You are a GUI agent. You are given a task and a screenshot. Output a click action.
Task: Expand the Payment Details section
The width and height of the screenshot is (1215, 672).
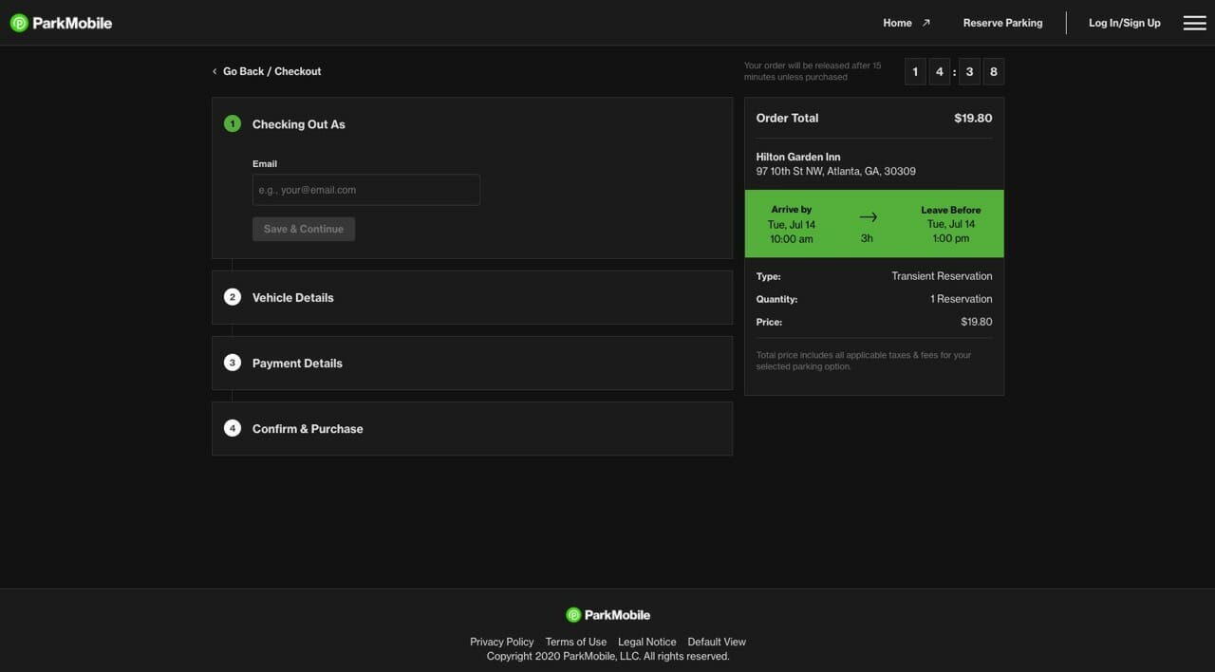[472, 363]
